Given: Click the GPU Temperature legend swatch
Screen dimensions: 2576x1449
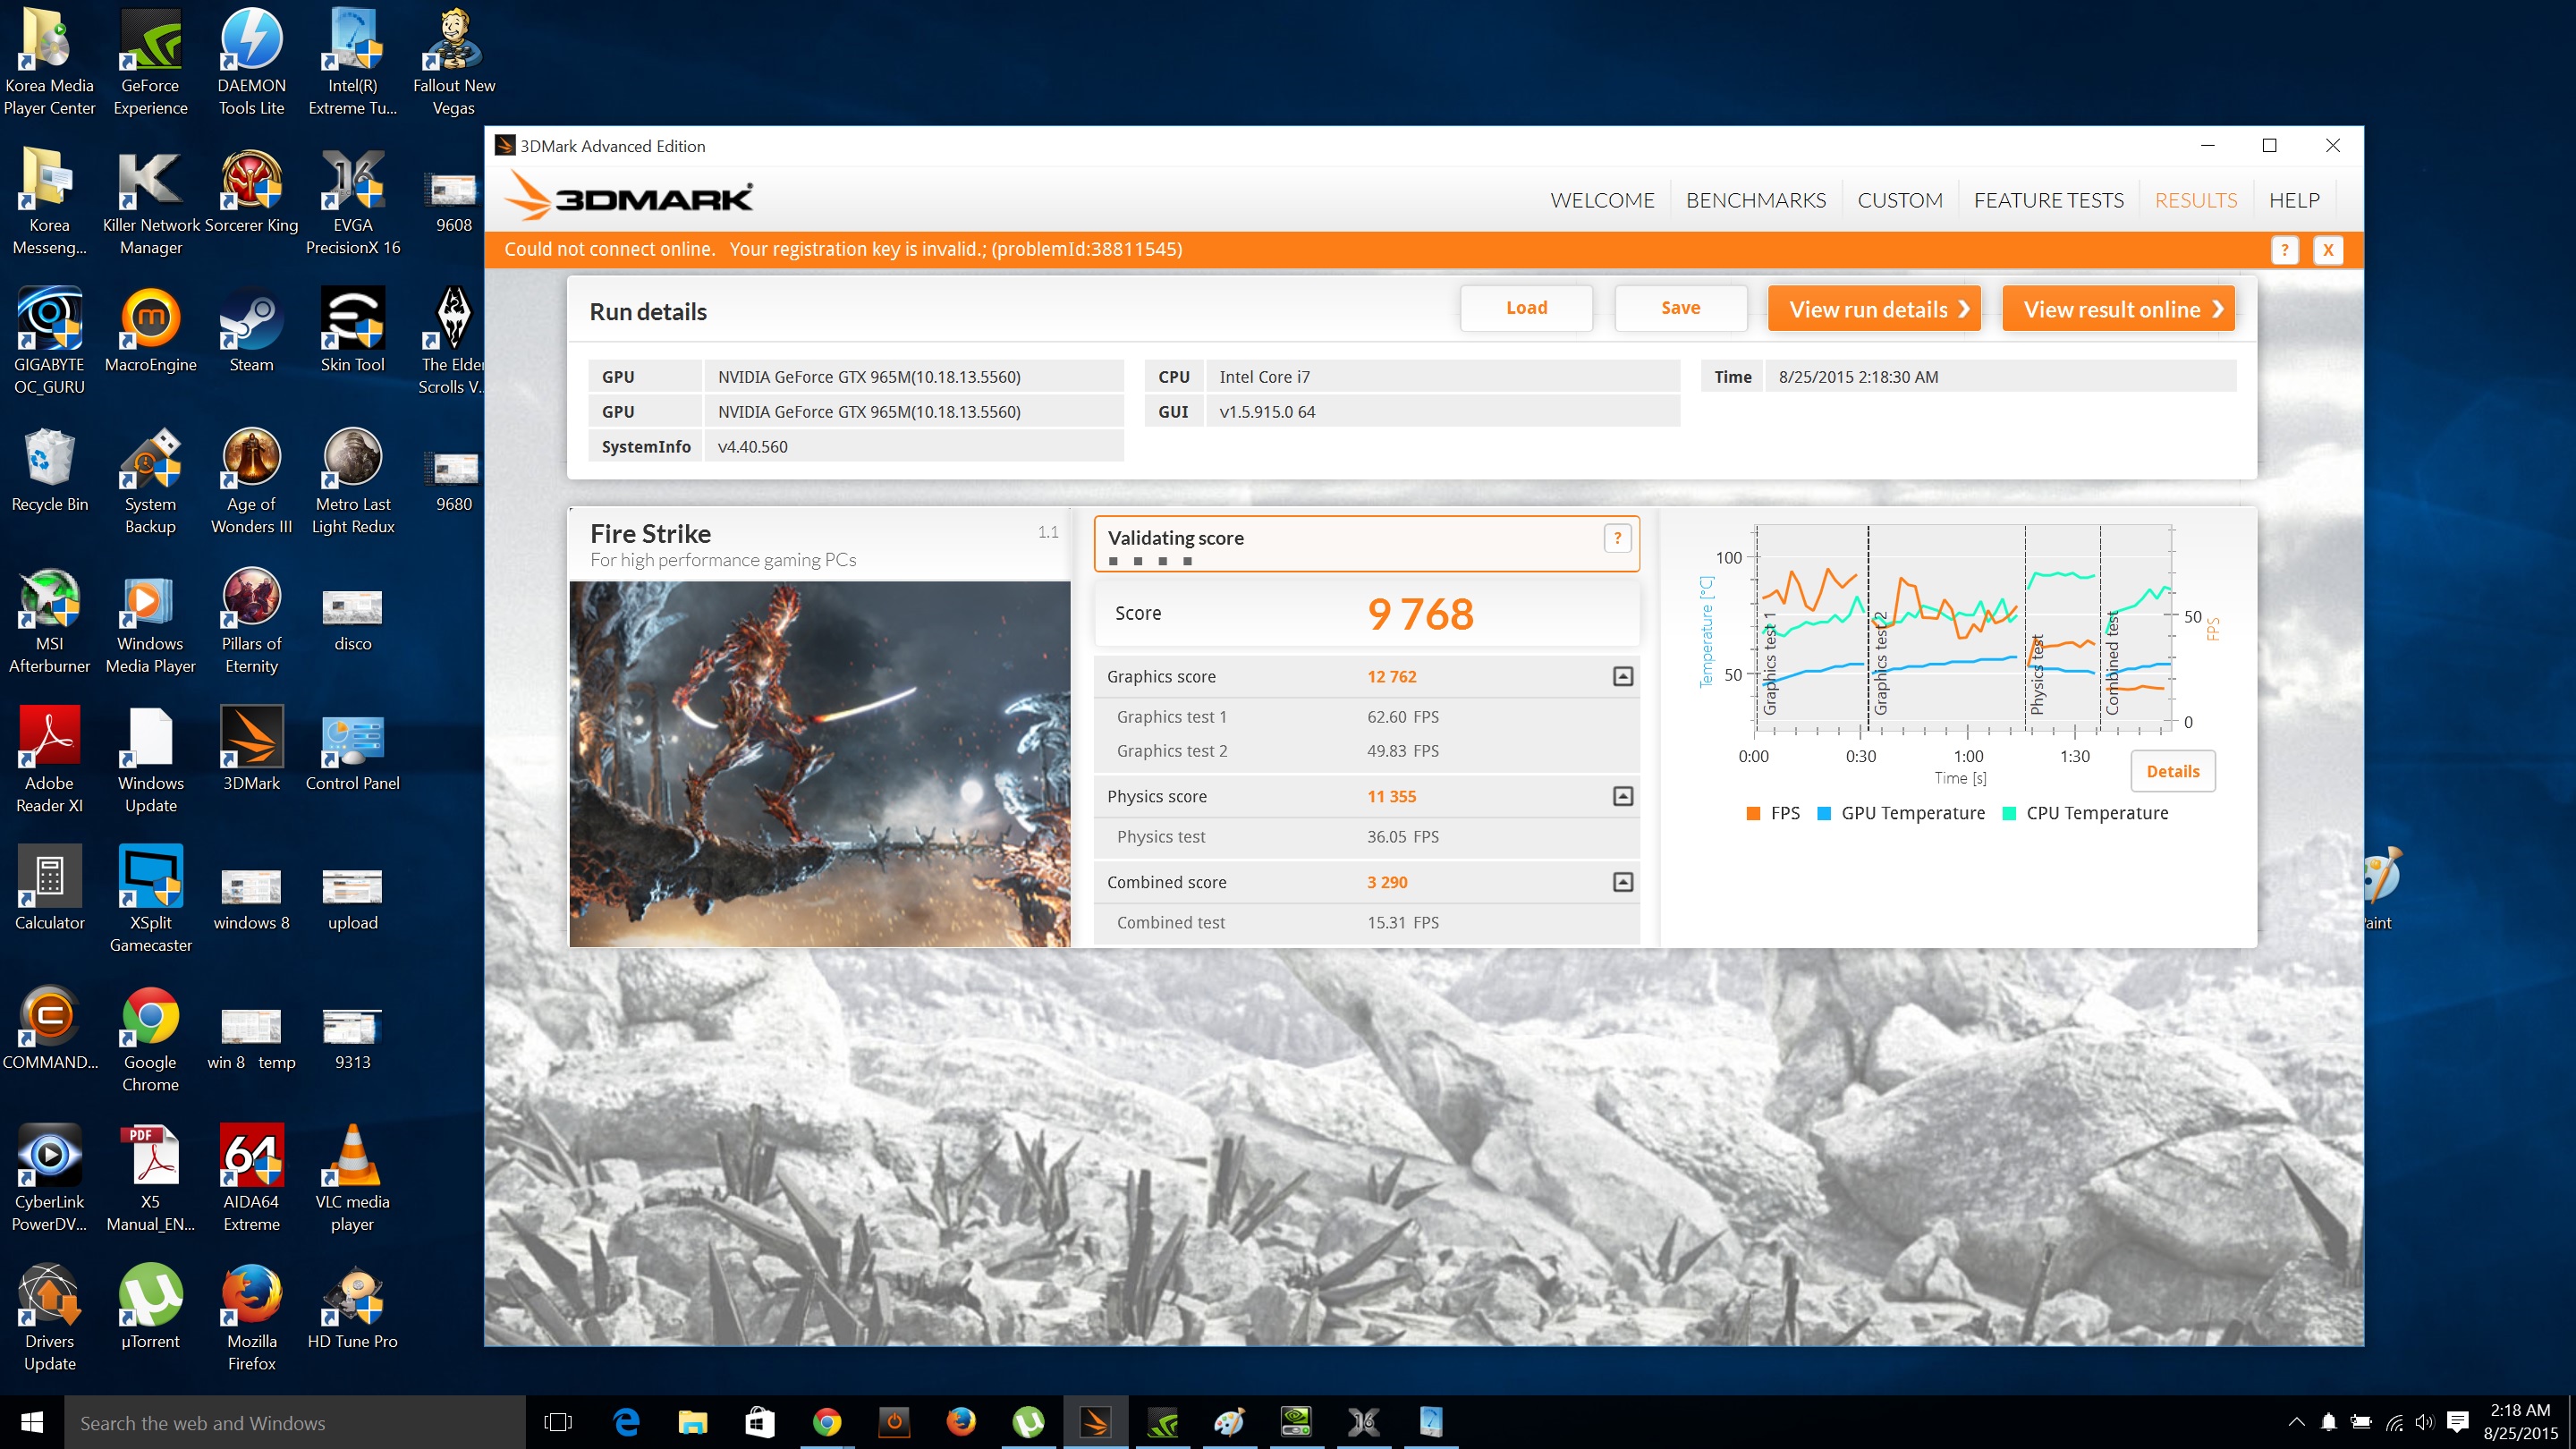Looking at the screenshot, I should (x=1823, y=813).
